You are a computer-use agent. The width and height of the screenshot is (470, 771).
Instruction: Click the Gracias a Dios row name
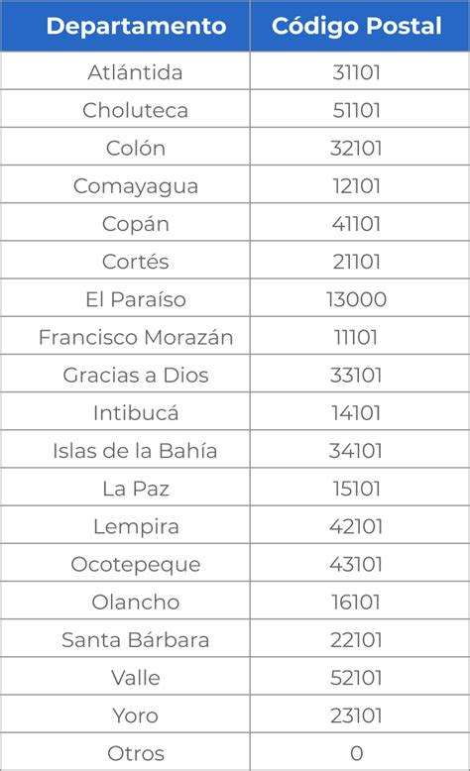pos(136,375)
